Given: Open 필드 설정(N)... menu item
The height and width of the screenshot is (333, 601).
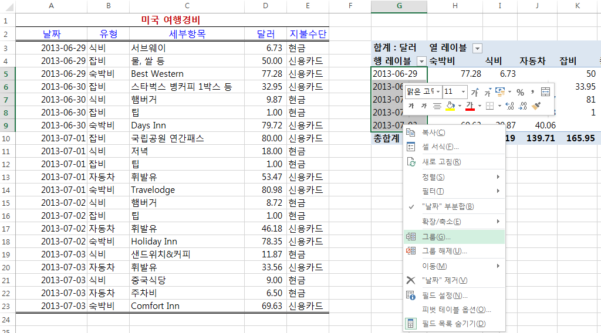Looking at the screenshot, I should coord(454,295).
